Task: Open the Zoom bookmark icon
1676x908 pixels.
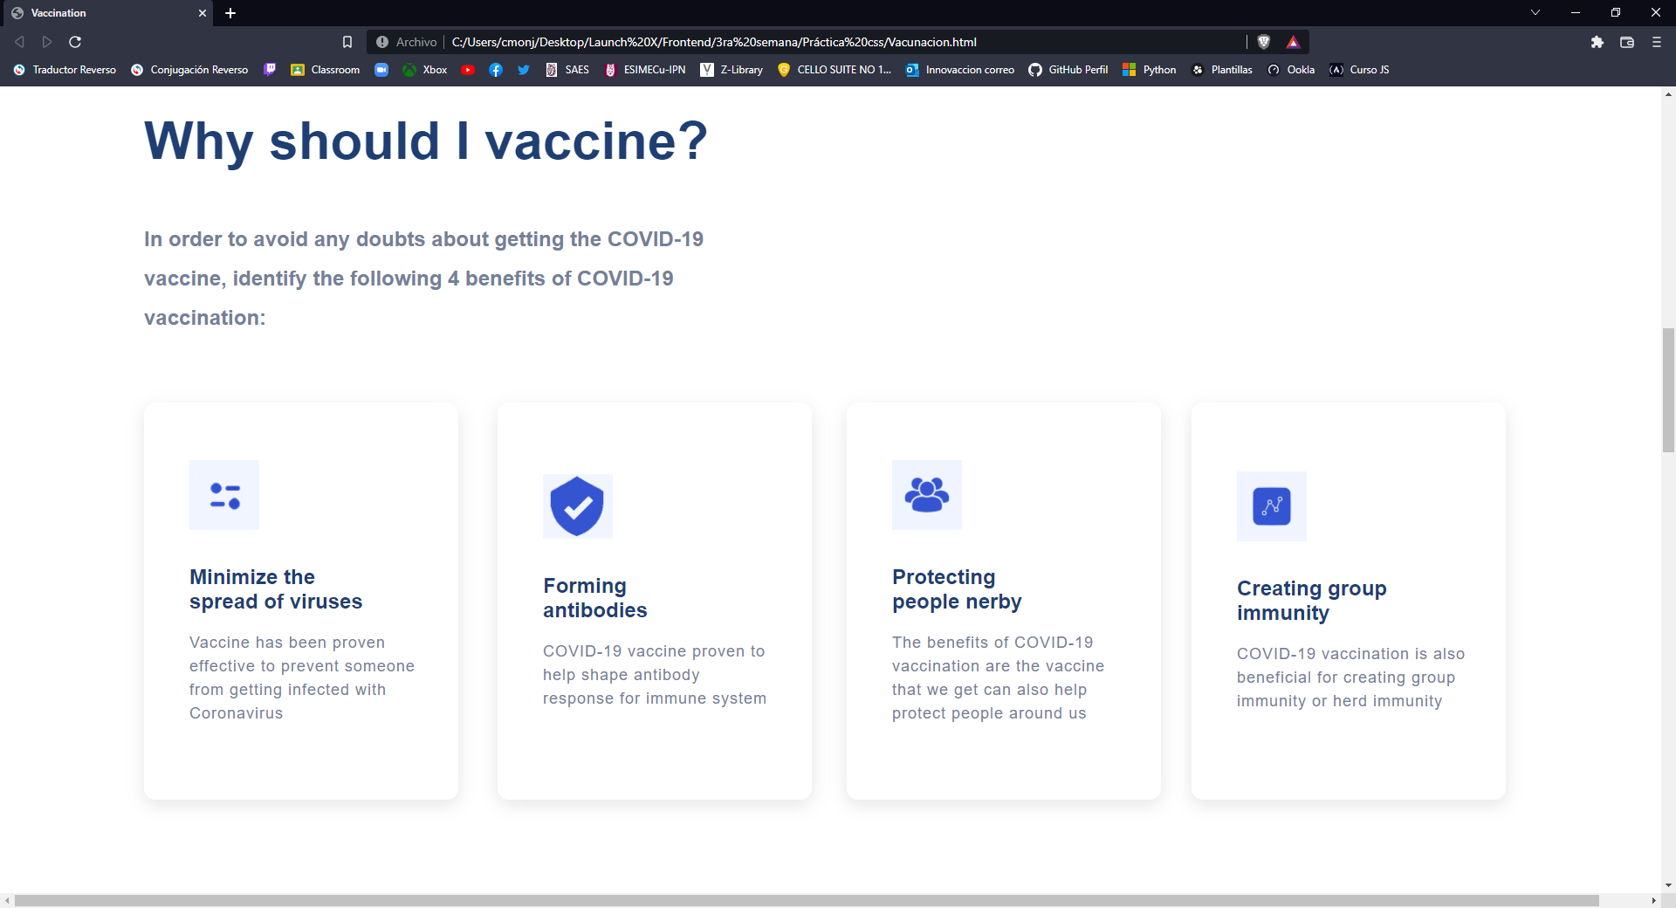Action: [x=381, y=70]
